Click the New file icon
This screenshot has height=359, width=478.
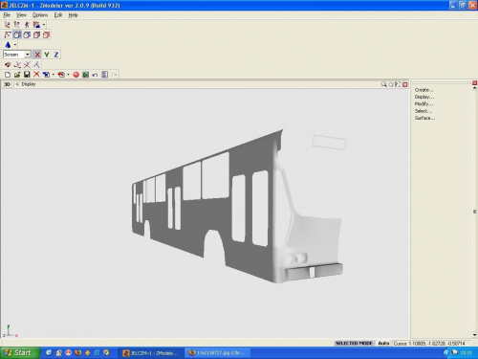8,75
